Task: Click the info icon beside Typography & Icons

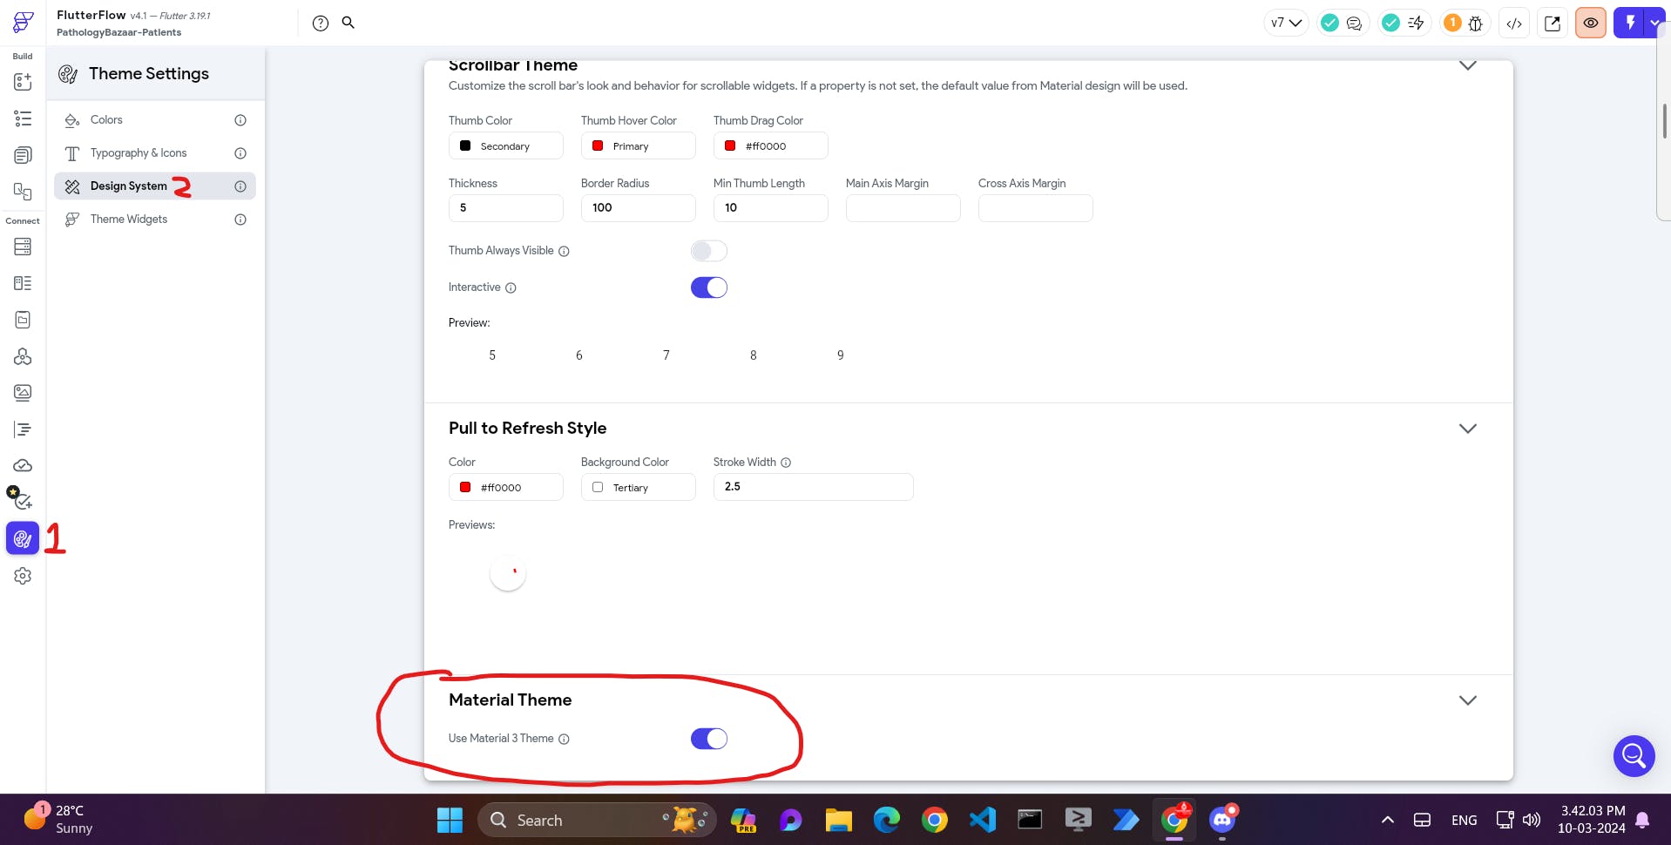Action: click(240, 153)
